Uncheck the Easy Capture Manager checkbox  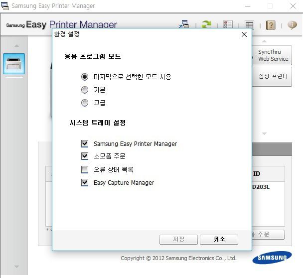pos(85,182)
